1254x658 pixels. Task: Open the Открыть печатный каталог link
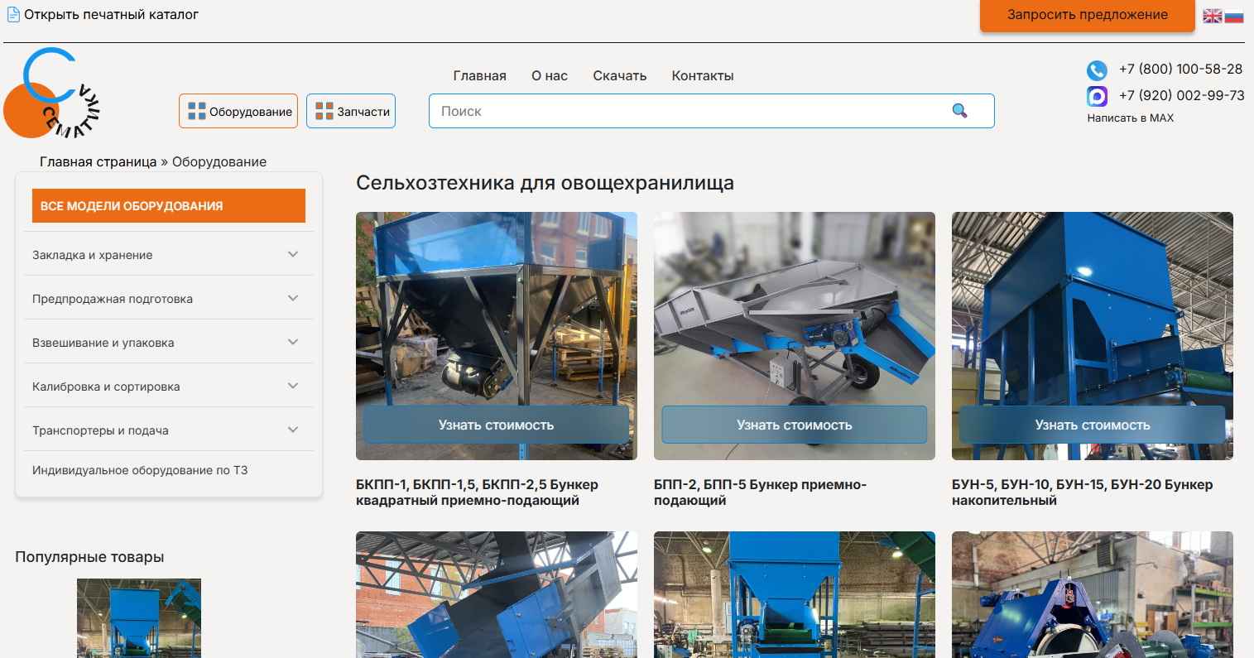111,14
